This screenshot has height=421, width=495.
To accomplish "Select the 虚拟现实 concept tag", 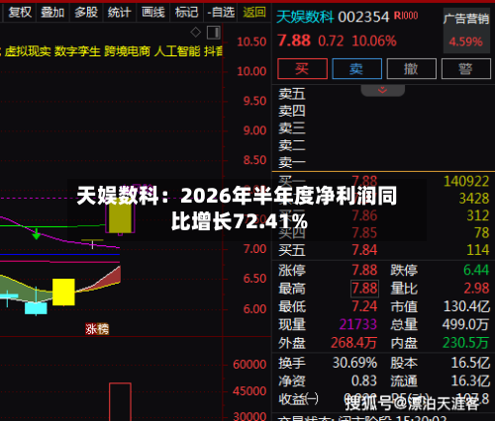I will coord(28,51).
